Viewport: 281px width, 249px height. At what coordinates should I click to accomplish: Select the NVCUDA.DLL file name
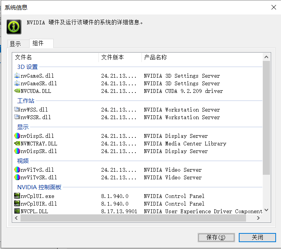coord(36,91)
